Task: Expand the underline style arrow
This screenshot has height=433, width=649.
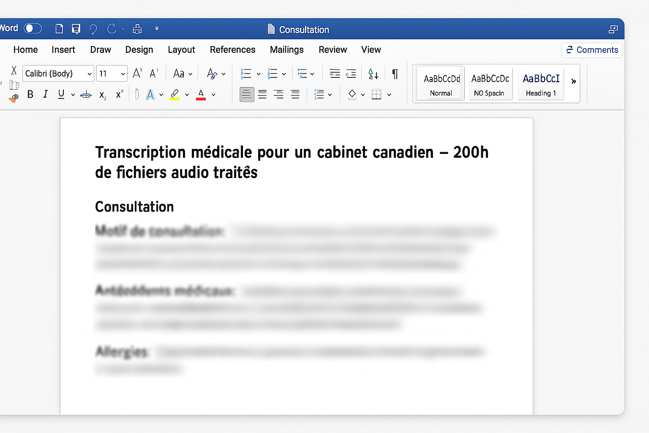Action: pos(73,95)
